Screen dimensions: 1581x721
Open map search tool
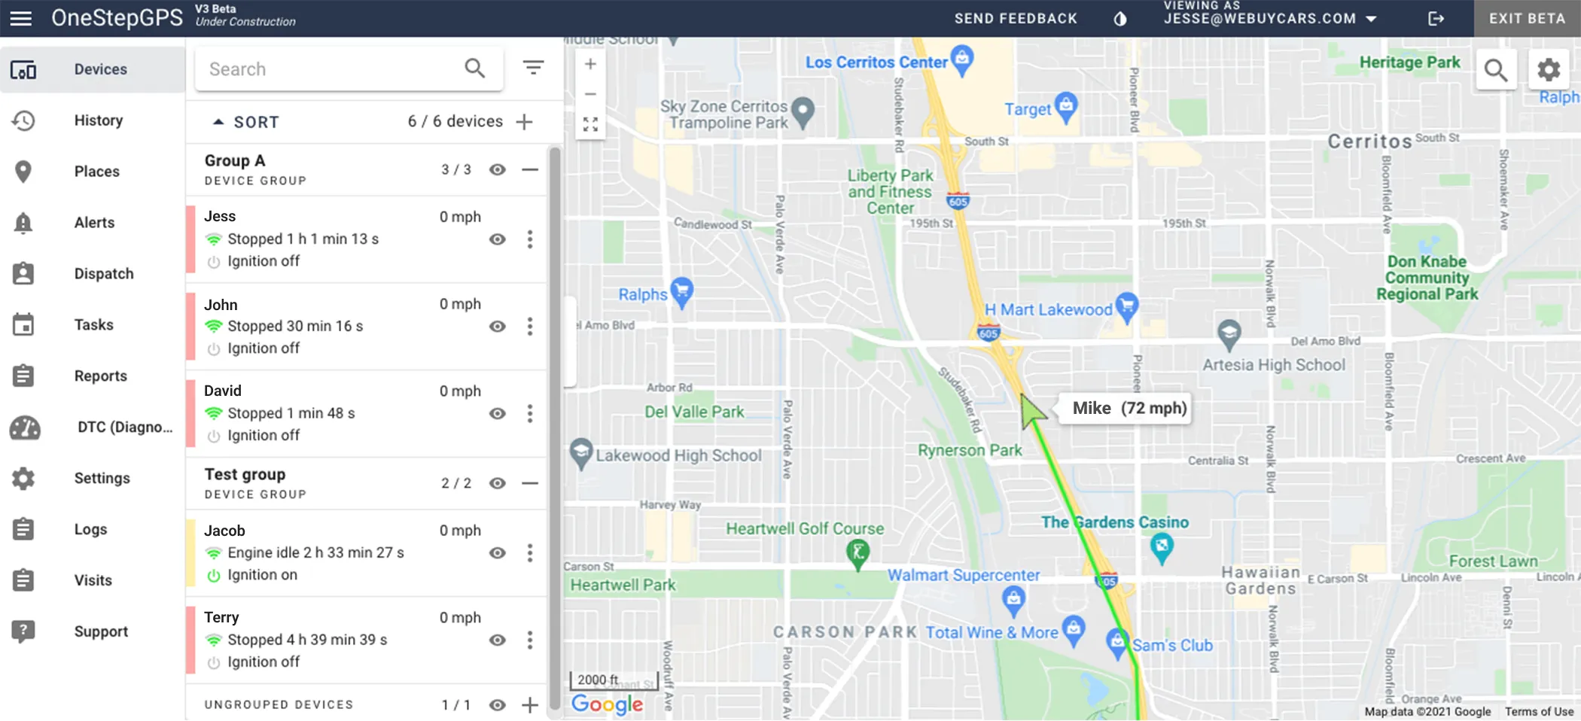(1496, 69)
